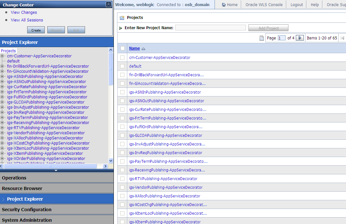Select the Projects root tree node
Viewport: 346px width, 224px height.
click(8, 51)
